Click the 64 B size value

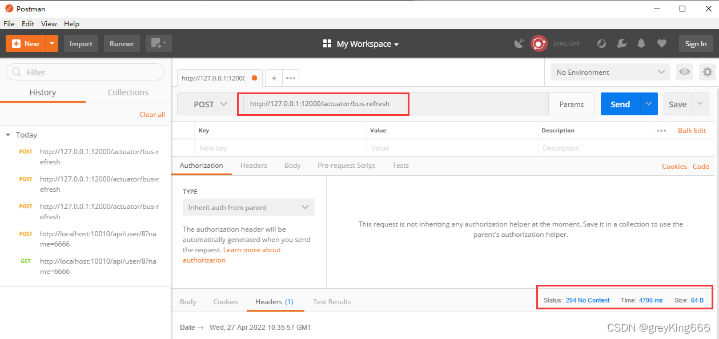click(x=697, y=300)
